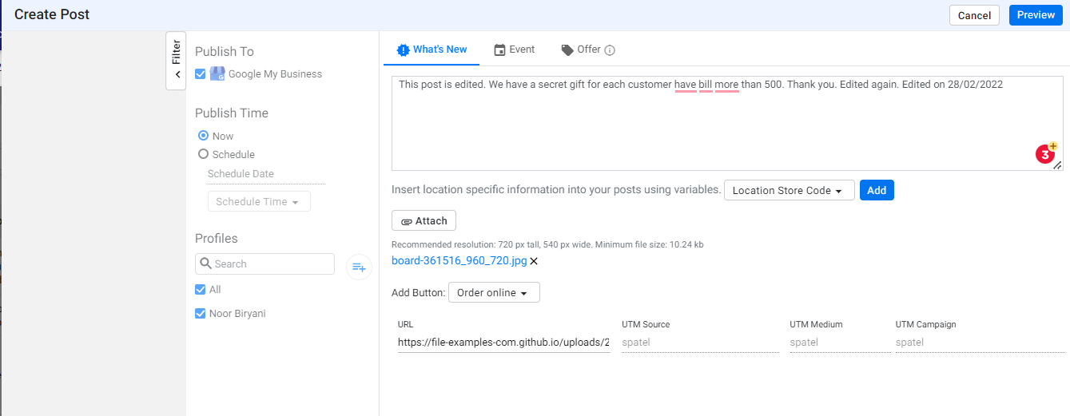1070x416 pixels.
Task: Switch to the Event tab
Action: 514,50
